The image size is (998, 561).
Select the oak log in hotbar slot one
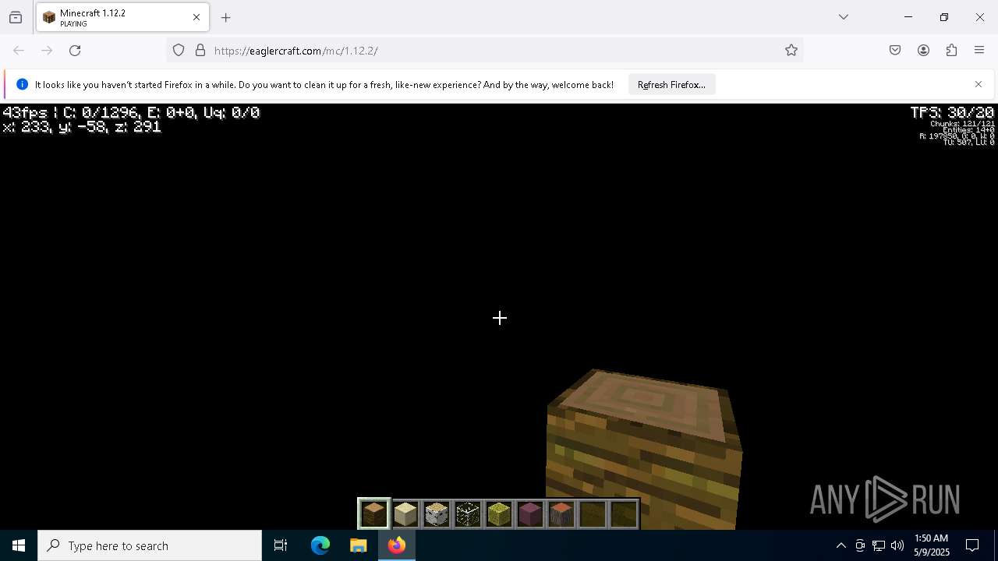tap(374, 514)
